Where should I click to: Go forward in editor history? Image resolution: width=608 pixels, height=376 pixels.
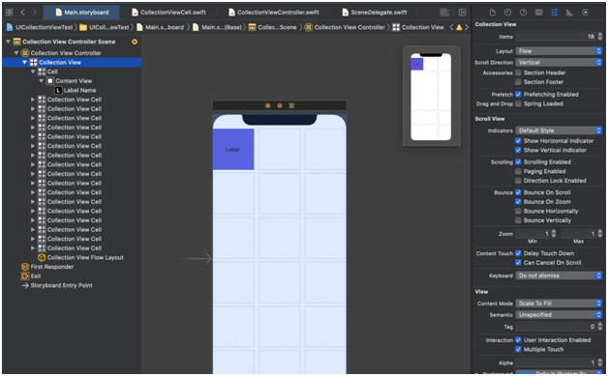pos(35,13)
